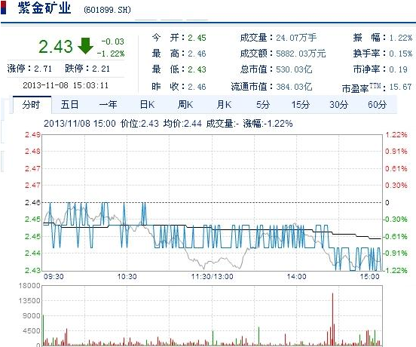Image resolution: width=416 pixels, height=347 pixels.
Task: Click the 2.46 price axis label
Action: click(32, 203)
